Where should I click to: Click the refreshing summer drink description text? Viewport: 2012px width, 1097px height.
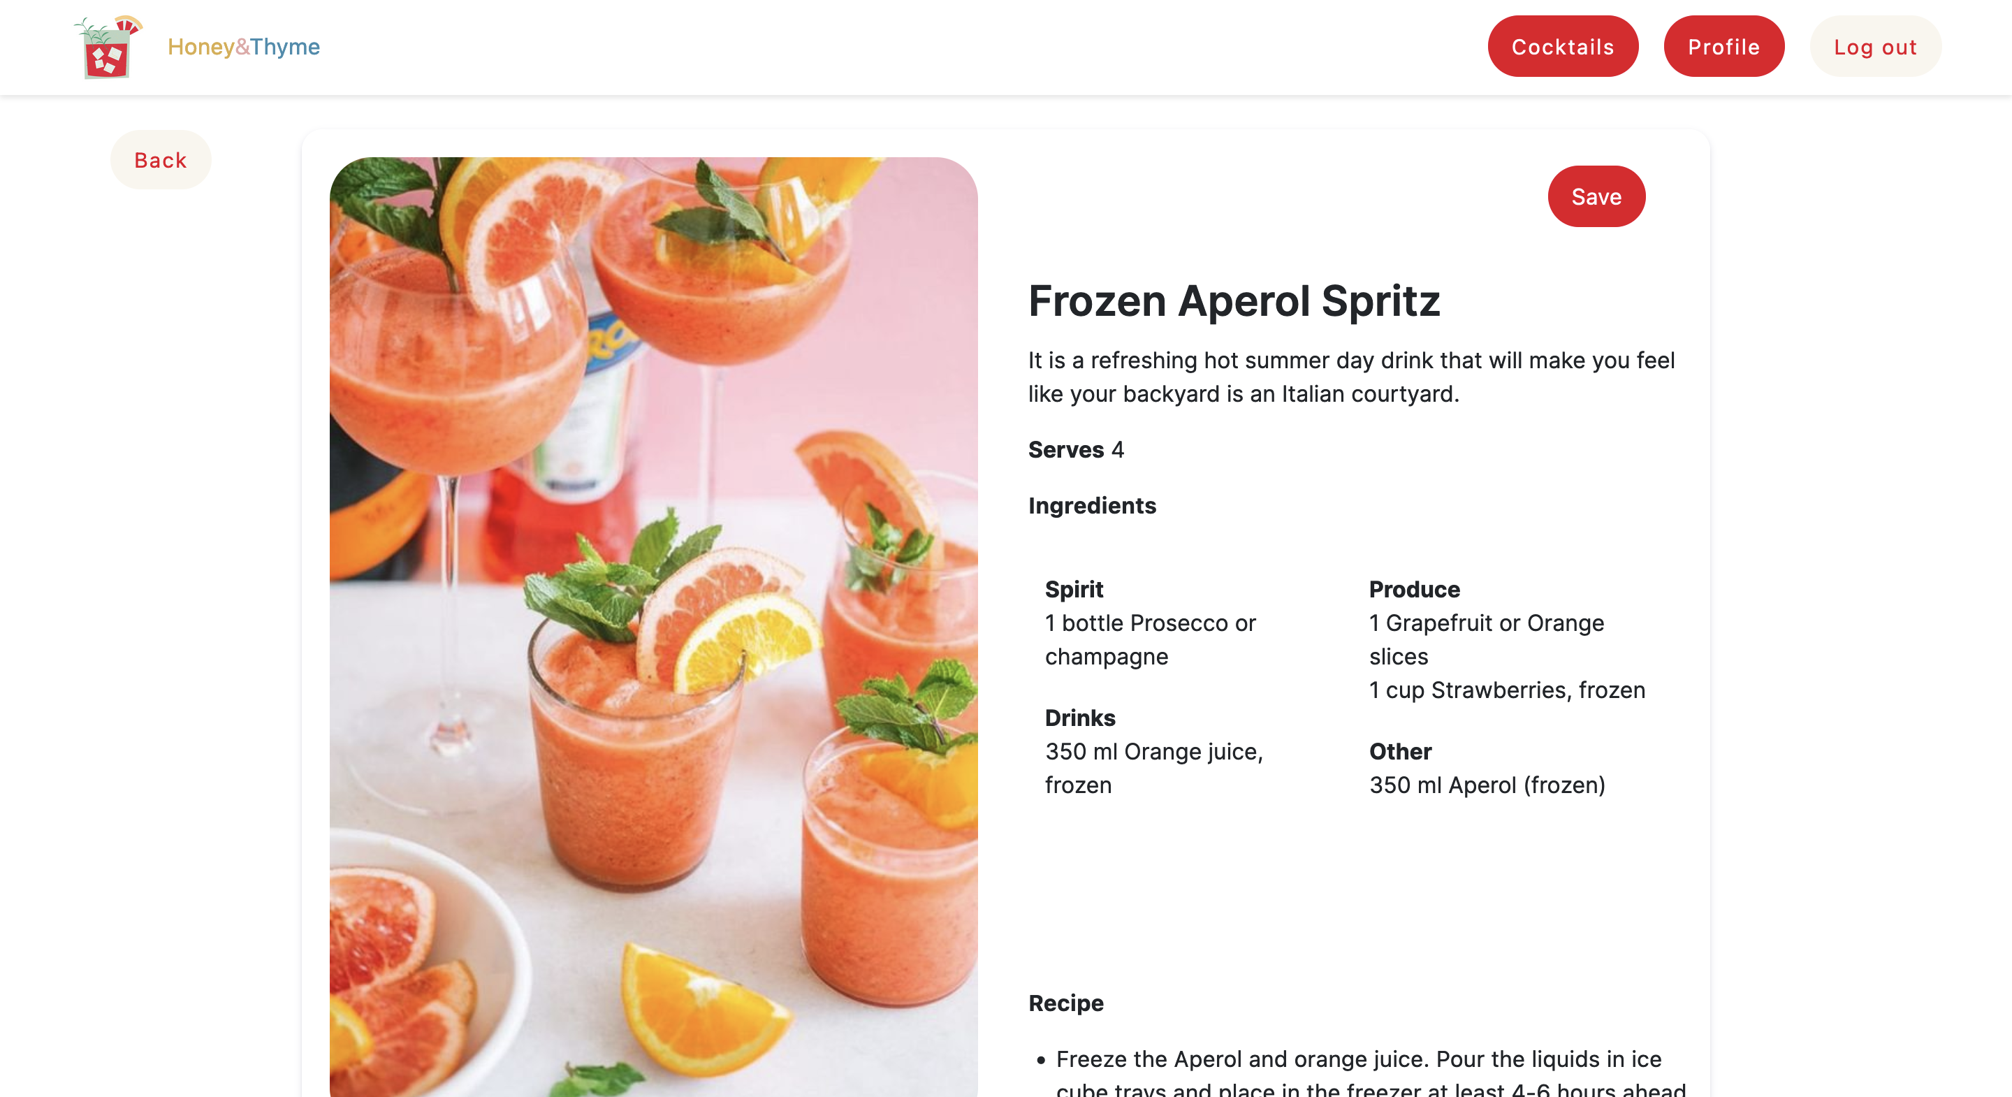(1351, 377)
